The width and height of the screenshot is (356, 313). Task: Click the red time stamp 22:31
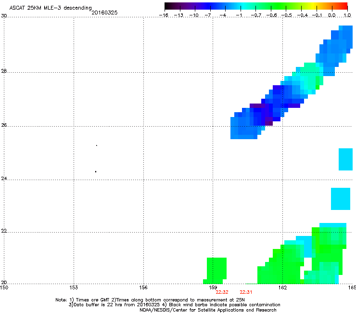click(x=246, y=292)
